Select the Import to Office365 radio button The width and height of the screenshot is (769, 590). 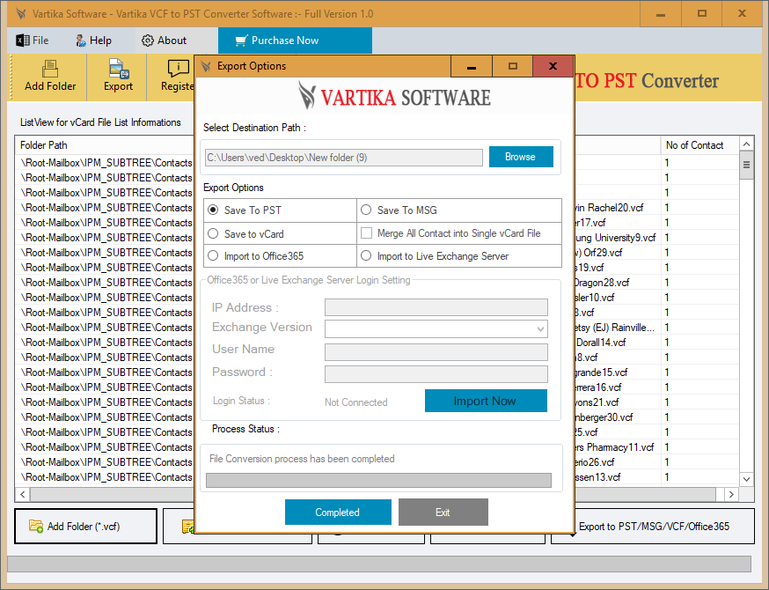[213, 255]
